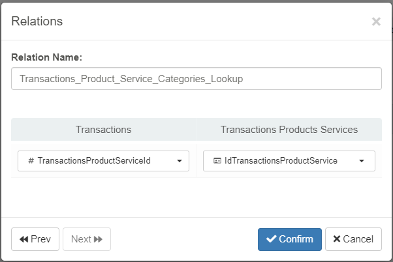
Task: Select the Transactions column header
Action: tap(103, 130)
